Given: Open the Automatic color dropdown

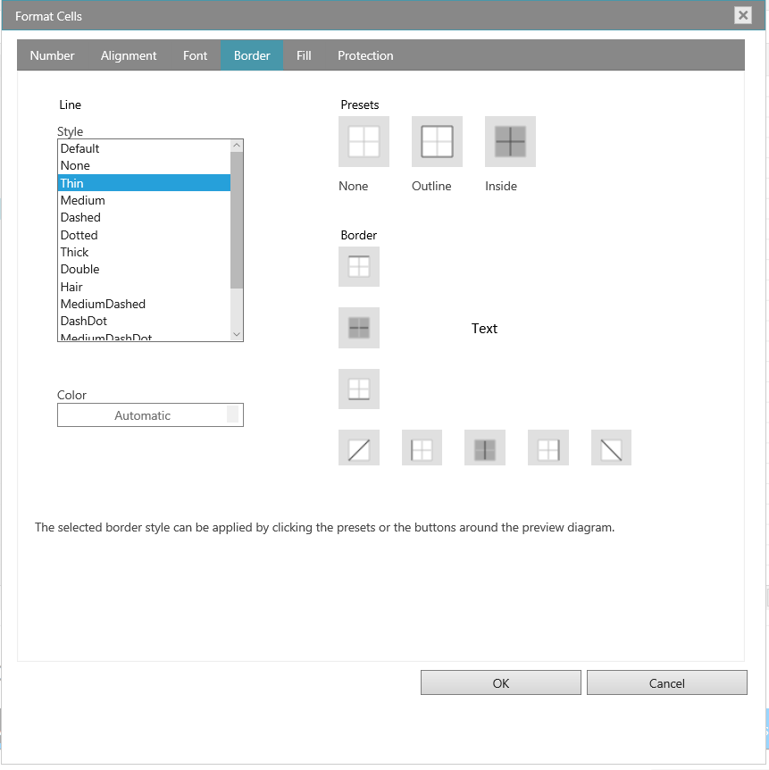Looking at the screenshot, I should click(150, 415).
